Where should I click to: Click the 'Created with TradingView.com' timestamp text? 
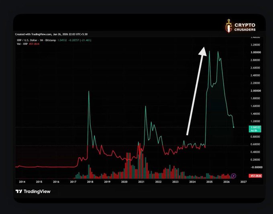tap(51, 34)
